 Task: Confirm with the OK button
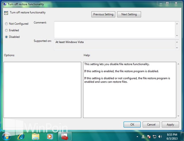click(x=132, y=124)
